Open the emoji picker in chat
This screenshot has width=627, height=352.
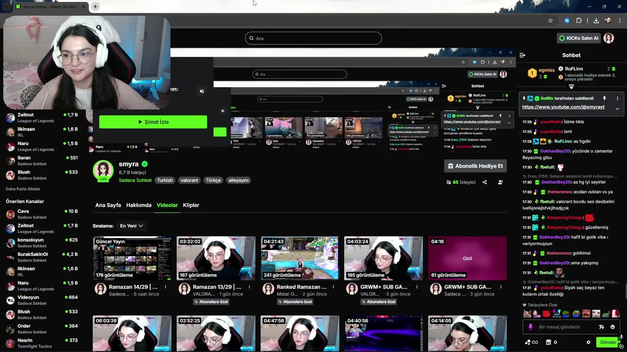(613, 327)
